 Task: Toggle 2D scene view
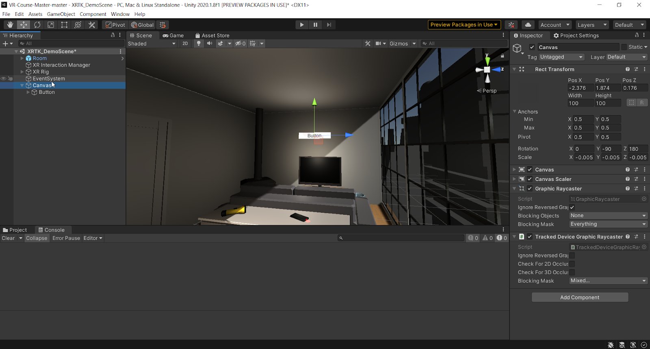(185, 44)
